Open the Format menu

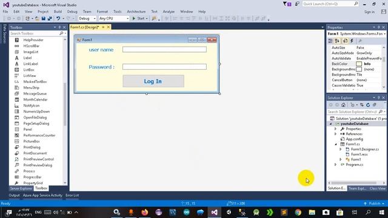coord(102,12)
